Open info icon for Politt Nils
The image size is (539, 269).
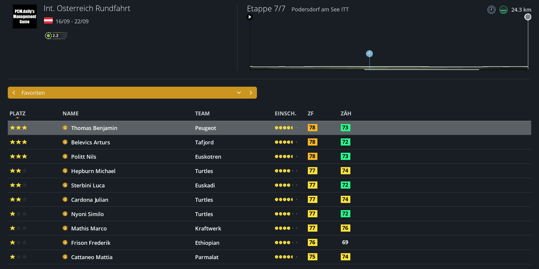coord(65,156)
